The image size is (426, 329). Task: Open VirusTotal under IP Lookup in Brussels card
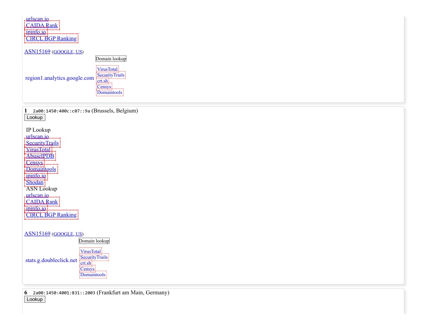coord(38,149)
